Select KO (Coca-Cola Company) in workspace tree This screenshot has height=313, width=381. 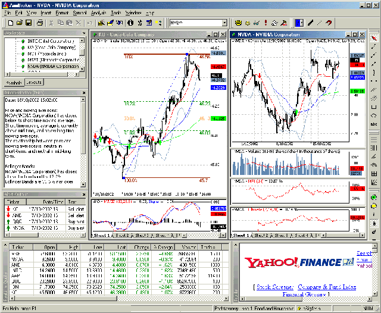click(x=52, y=48)
